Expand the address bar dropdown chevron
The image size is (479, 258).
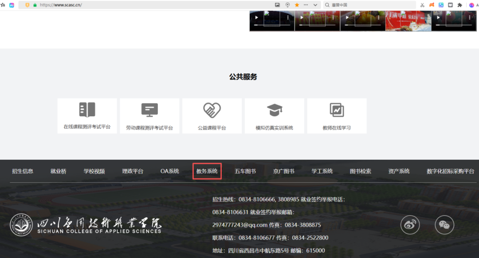click(x=315, y=5)
